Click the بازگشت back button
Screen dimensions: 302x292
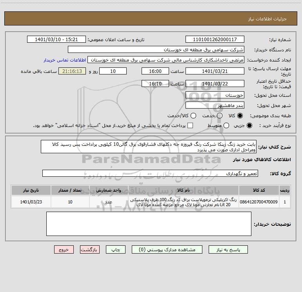tap(90, 250)
